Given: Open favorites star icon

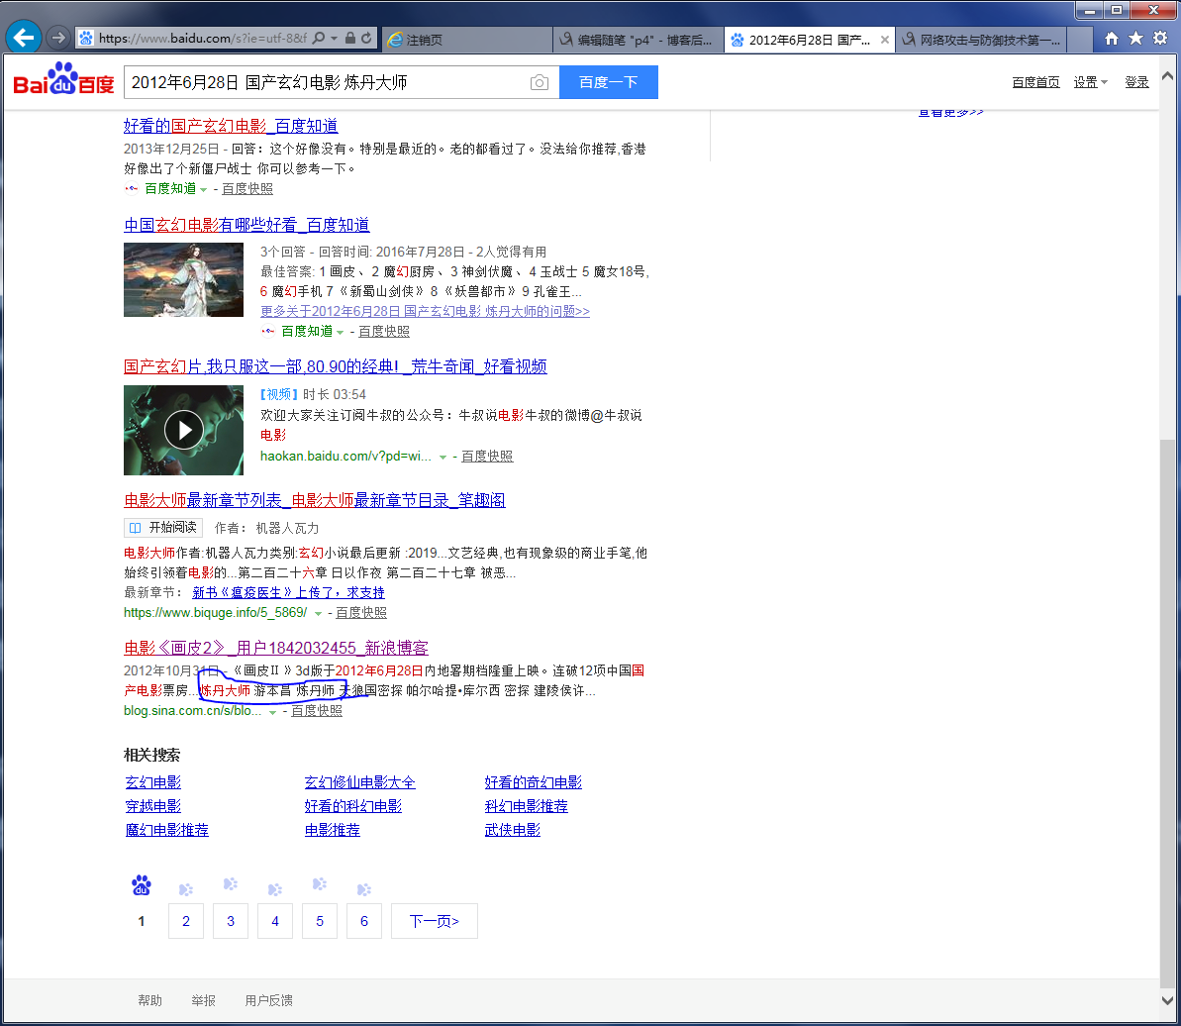Looking at the screenshot, I should pos(1135,39).
